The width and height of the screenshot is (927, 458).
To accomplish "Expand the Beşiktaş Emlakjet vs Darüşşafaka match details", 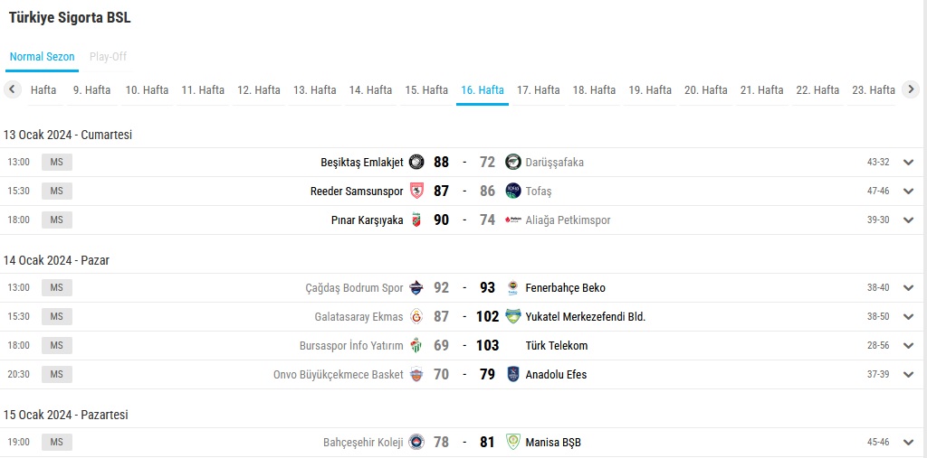I will point(909,163).
